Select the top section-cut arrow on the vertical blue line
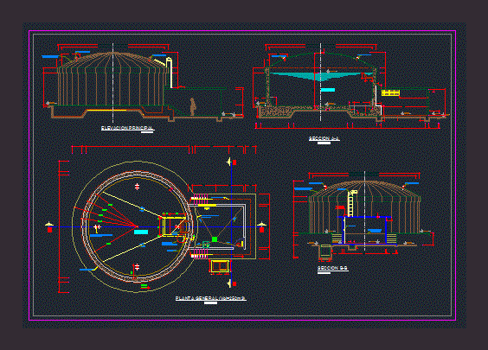Image resolution: width=488 pixels, height=350 pixels. click(x=232, y=162)
